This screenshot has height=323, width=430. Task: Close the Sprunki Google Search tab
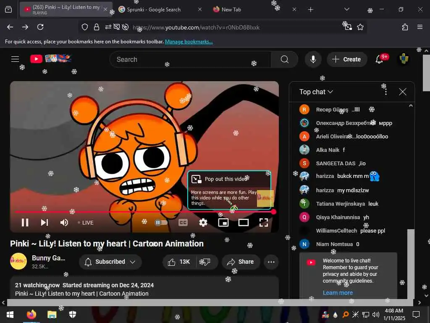click(199, 10)
